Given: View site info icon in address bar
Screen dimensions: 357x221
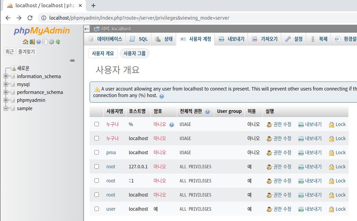Looking at the screenshot, I should click(43, 18).
